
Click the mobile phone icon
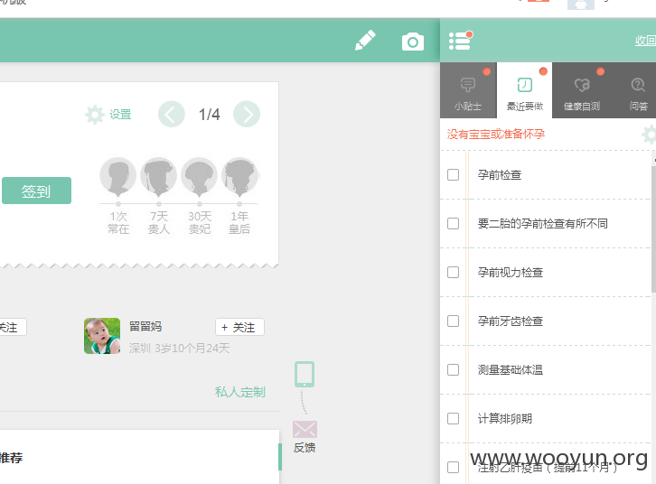[x=305, y=374]
